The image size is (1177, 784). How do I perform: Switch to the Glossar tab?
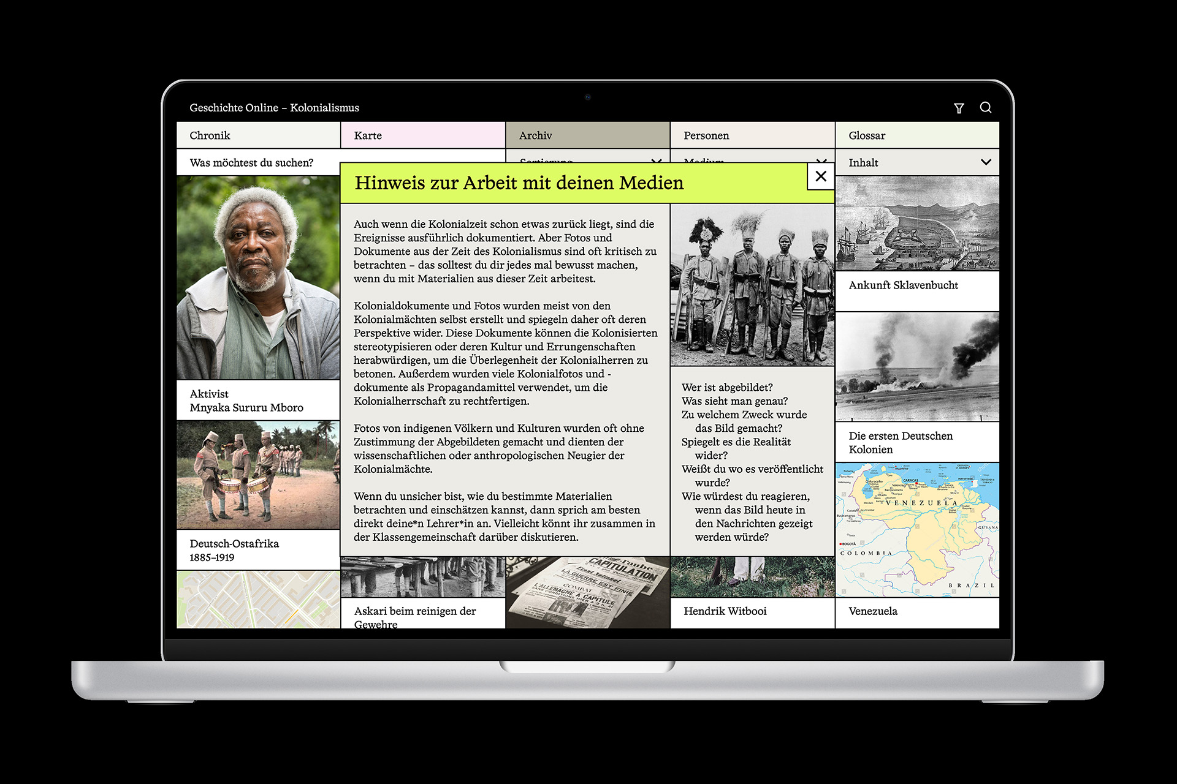pyautogui.click(x=917, y=135)
